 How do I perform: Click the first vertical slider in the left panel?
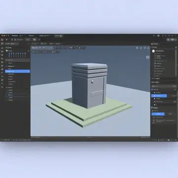[9, 55]
